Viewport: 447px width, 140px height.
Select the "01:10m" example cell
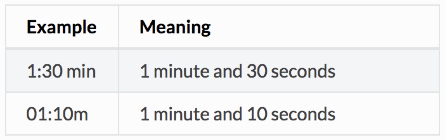[x=57, y=114]
